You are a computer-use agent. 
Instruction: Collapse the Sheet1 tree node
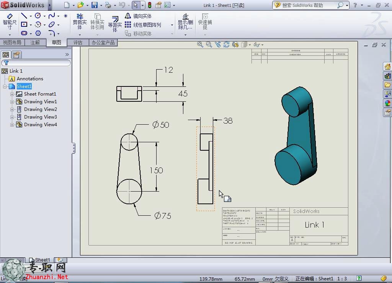pos(5,87)
